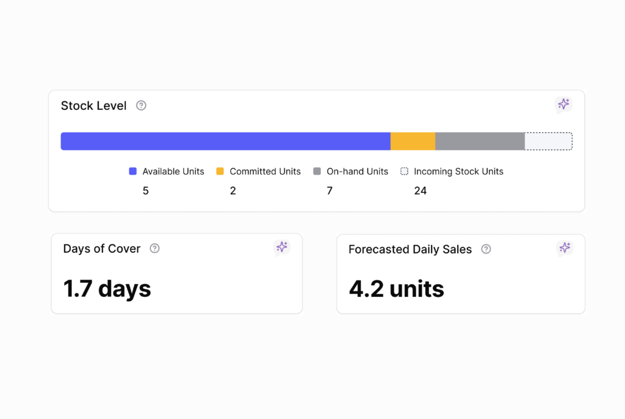The width and height of the screenshot is (625, 419).
Task: Open AI sparkle insights on Forecasted Daily Sales card
Action: point(565,247)
